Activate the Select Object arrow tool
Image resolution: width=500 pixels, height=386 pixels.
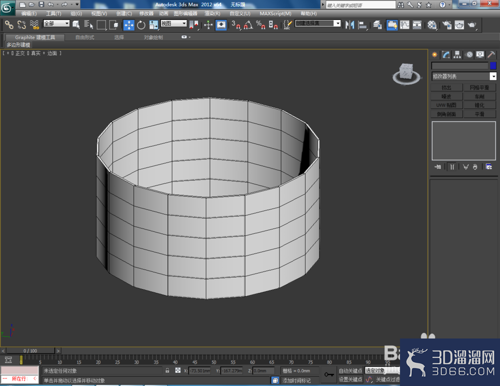tap(76, 24)
